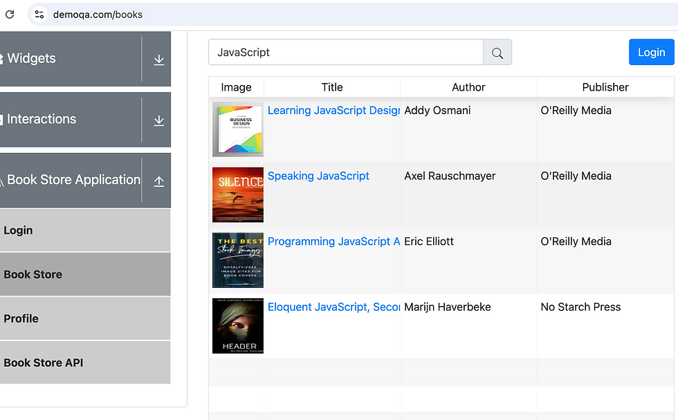This screenshot has width=678, height=420.
Task: Reload the page with browser refresh icon
Action: [x=10, y=14]
